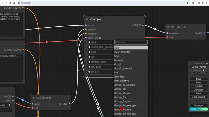Go to the browser home icon
209x117 pixels.
14,3
